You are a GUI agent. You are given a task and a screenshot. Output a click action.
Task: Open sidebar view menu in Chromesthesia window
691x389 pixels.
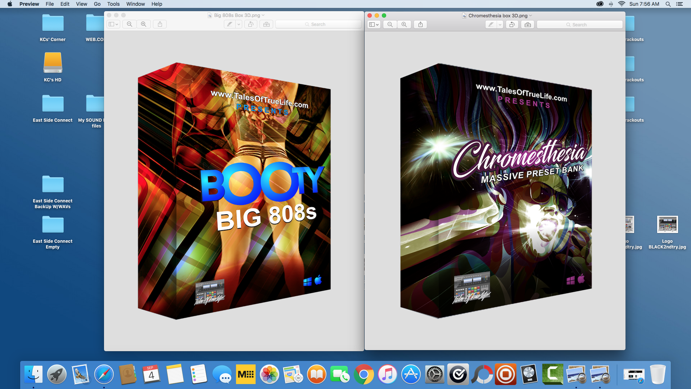(374, 24)
